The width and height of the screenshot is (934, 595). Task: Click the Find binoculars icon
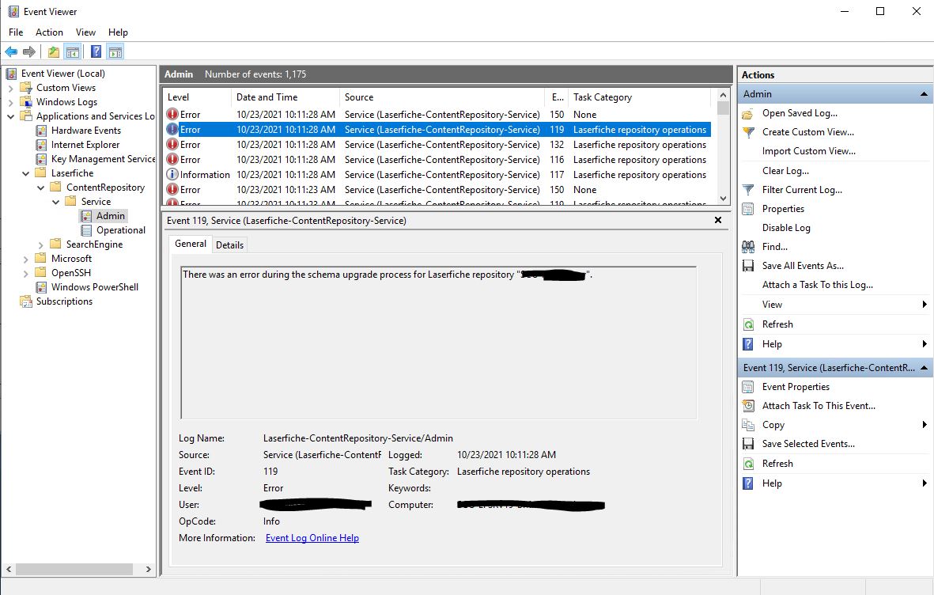(x=748, y=247)
